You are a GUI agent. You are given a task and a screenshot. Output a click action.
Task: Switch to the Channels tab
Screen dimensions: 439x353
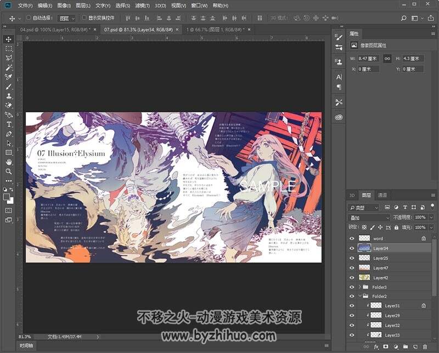(382, 195)
